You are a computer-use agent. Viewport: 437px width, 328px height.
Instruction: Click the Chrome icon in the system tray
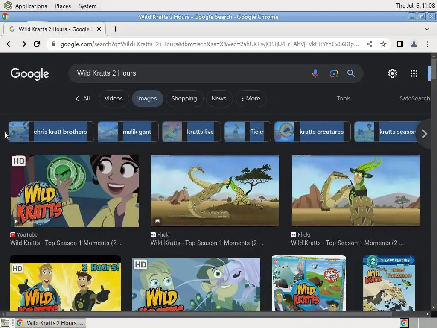point(404,323)
